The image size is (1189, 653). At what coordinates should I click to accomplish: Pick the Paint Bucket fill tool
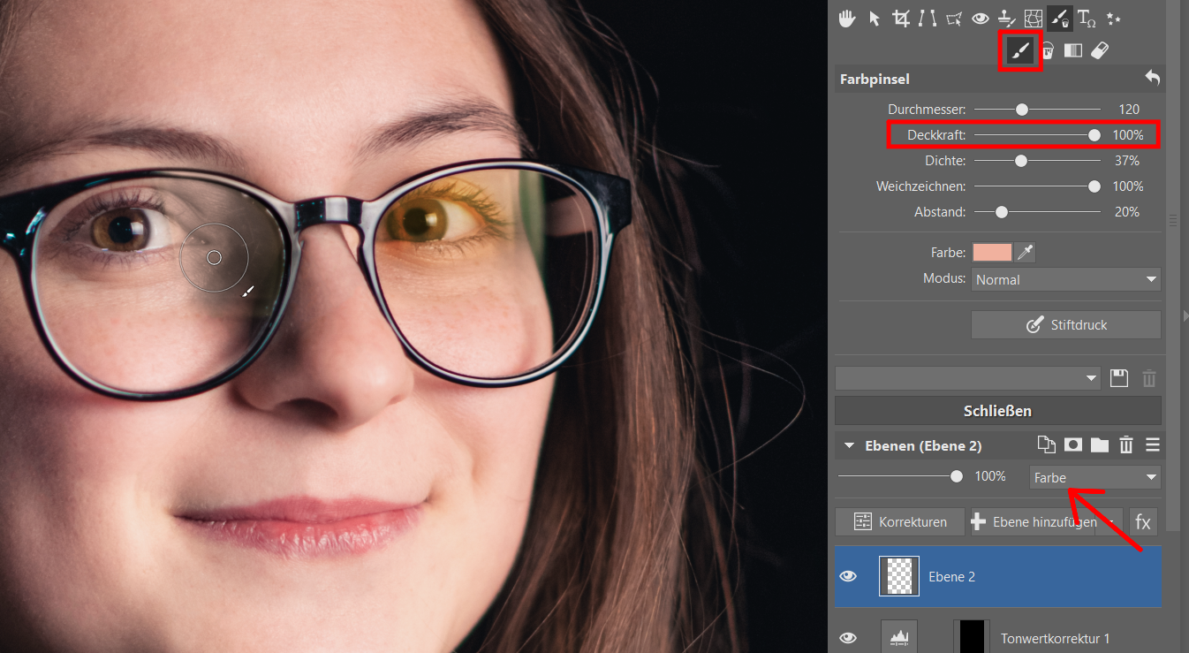pyautogui.click(x=1047, y=51)
